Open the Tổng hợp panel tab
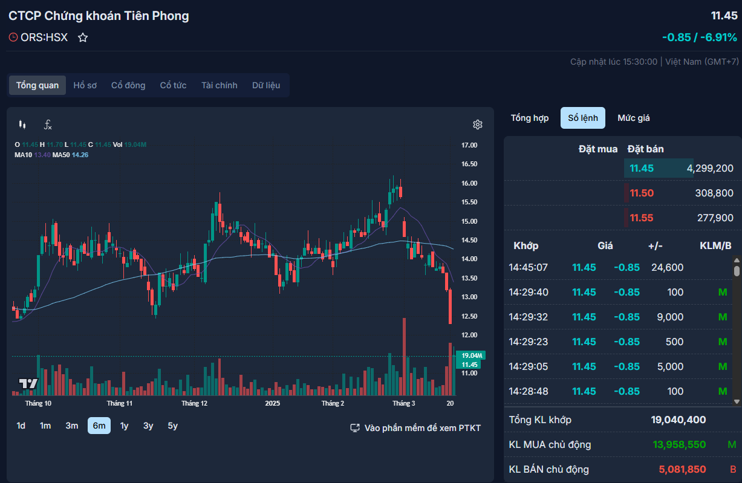 pyautogui.click(x=530, y=118)
